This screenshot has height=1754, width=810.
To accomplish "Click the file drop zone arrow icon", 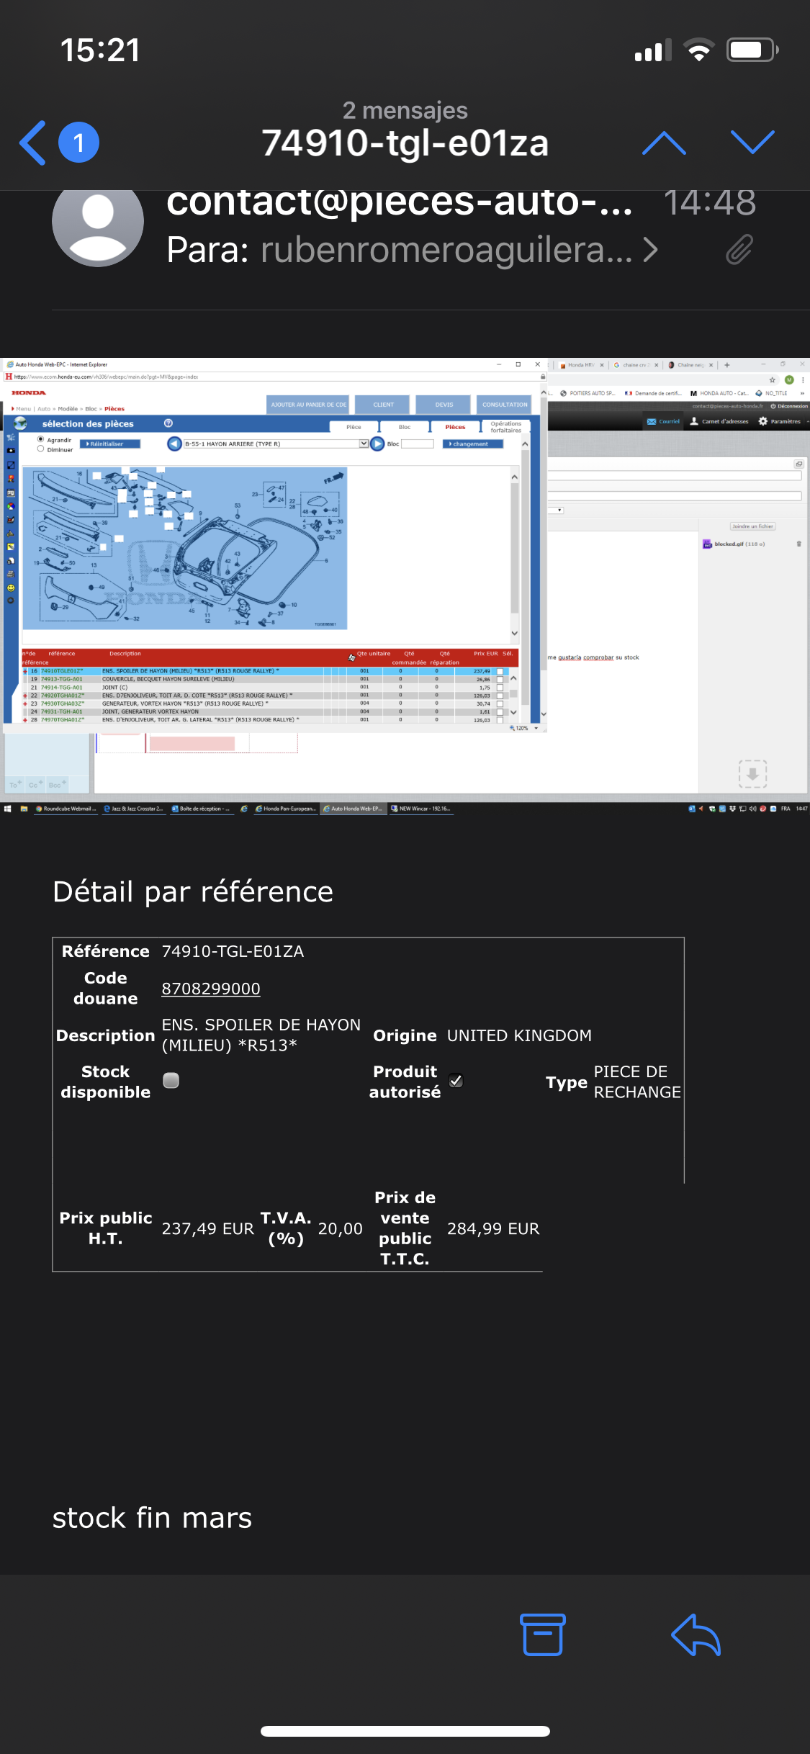I will pos(752,774).
